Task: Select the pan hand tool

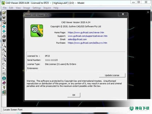Action: [x=4, y=64]
